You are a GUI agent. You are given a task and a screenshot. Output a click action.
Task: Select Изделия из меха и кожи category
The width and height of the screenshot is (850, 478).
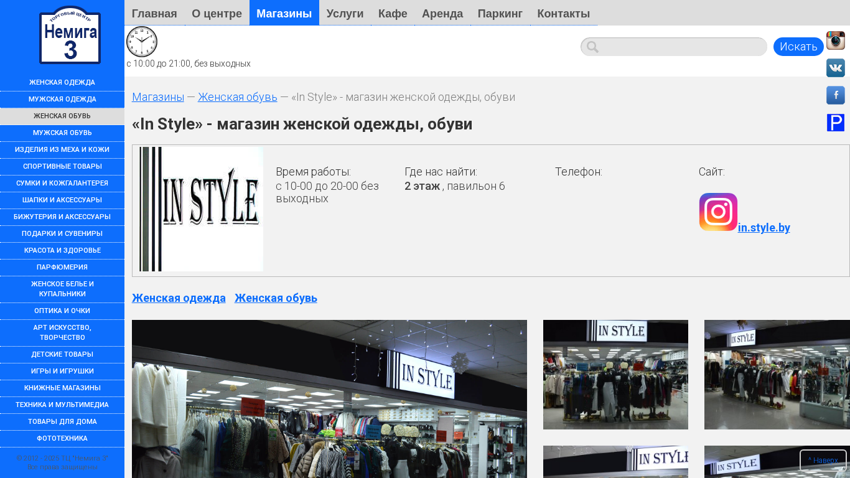[x=62, y=150]
